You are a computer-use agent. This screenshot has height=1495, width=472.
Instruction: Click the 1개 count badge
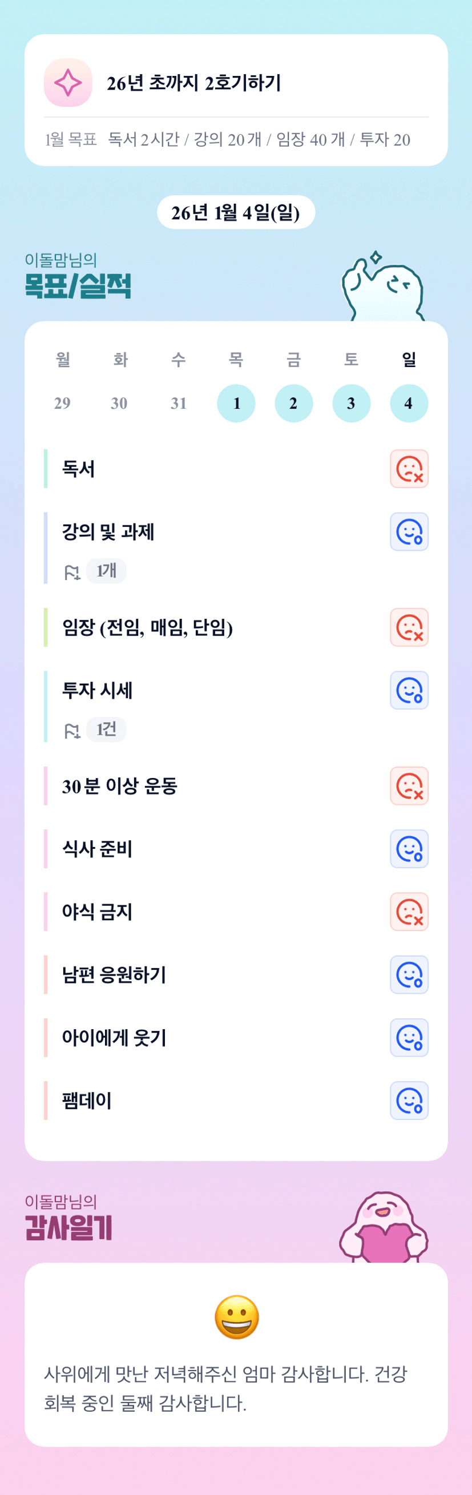tap(106, 571)
